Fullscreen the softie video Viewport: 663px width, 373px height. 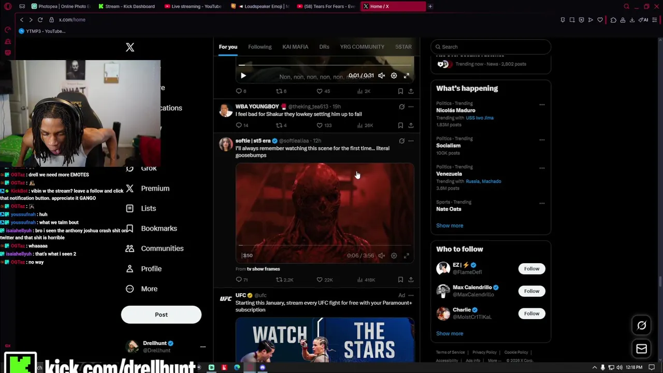tap(407, 255)
